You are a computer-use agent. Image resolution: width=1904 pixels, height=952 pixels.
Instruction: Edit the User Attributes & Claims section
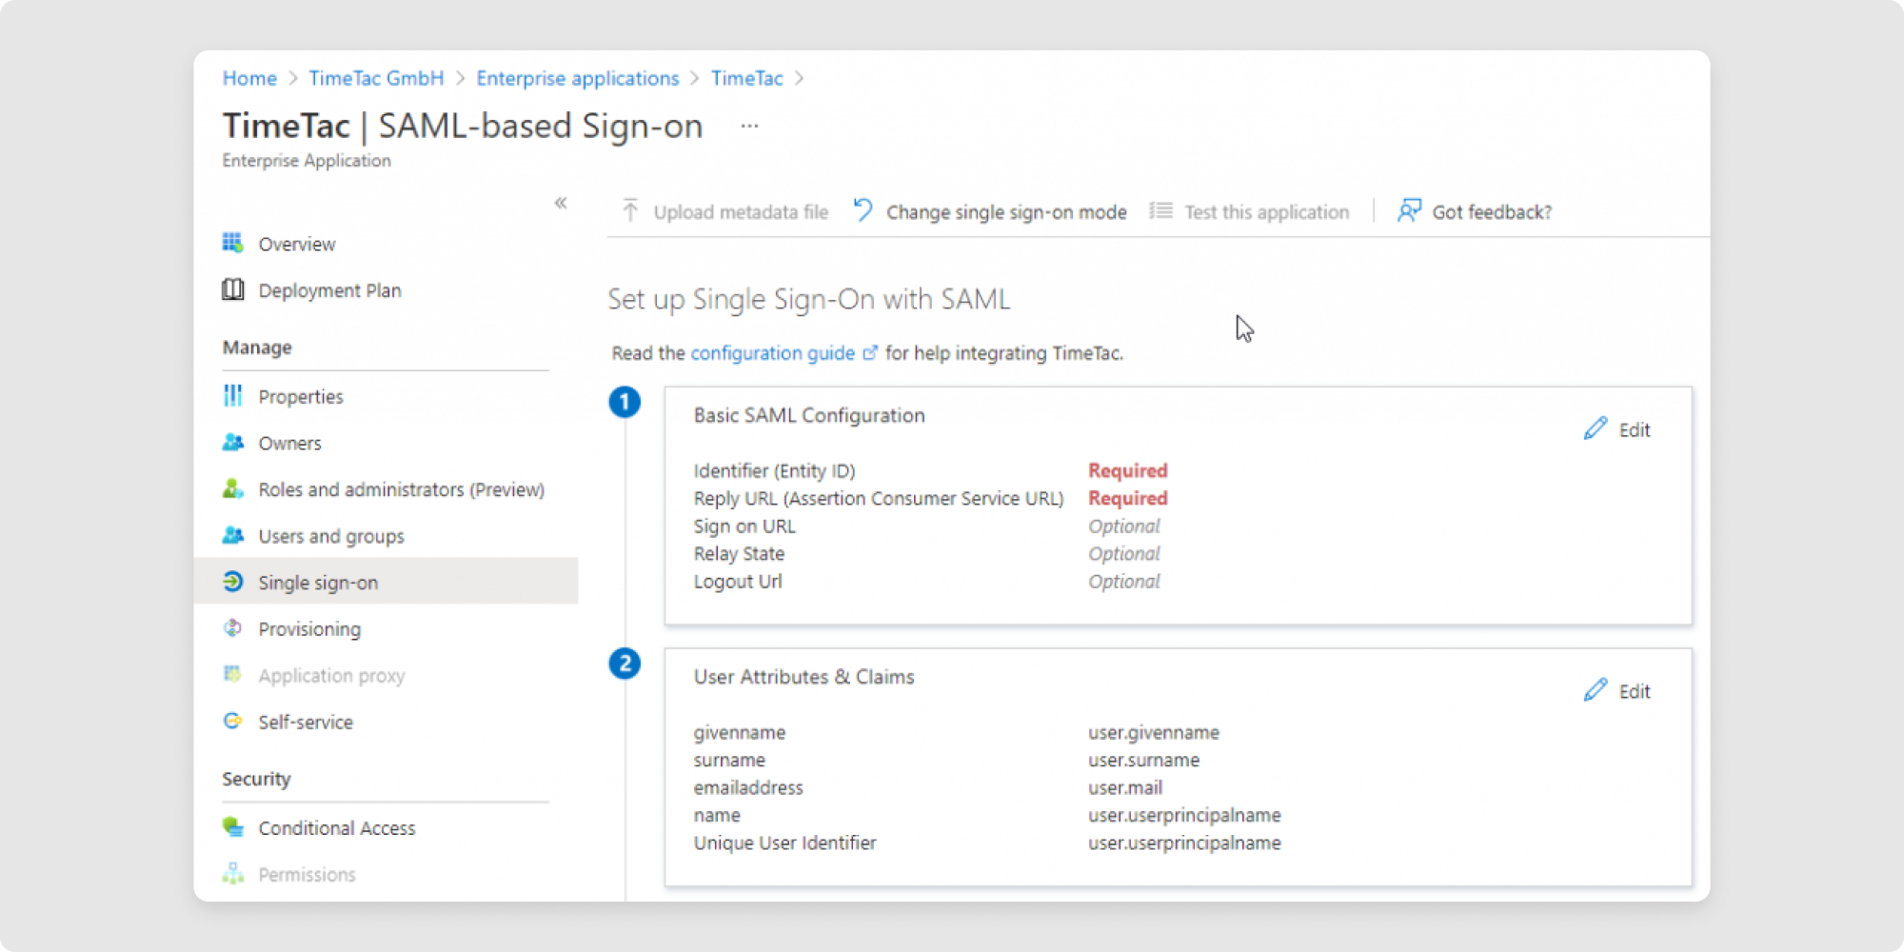pyautogui.click(x=1617, y=691)
